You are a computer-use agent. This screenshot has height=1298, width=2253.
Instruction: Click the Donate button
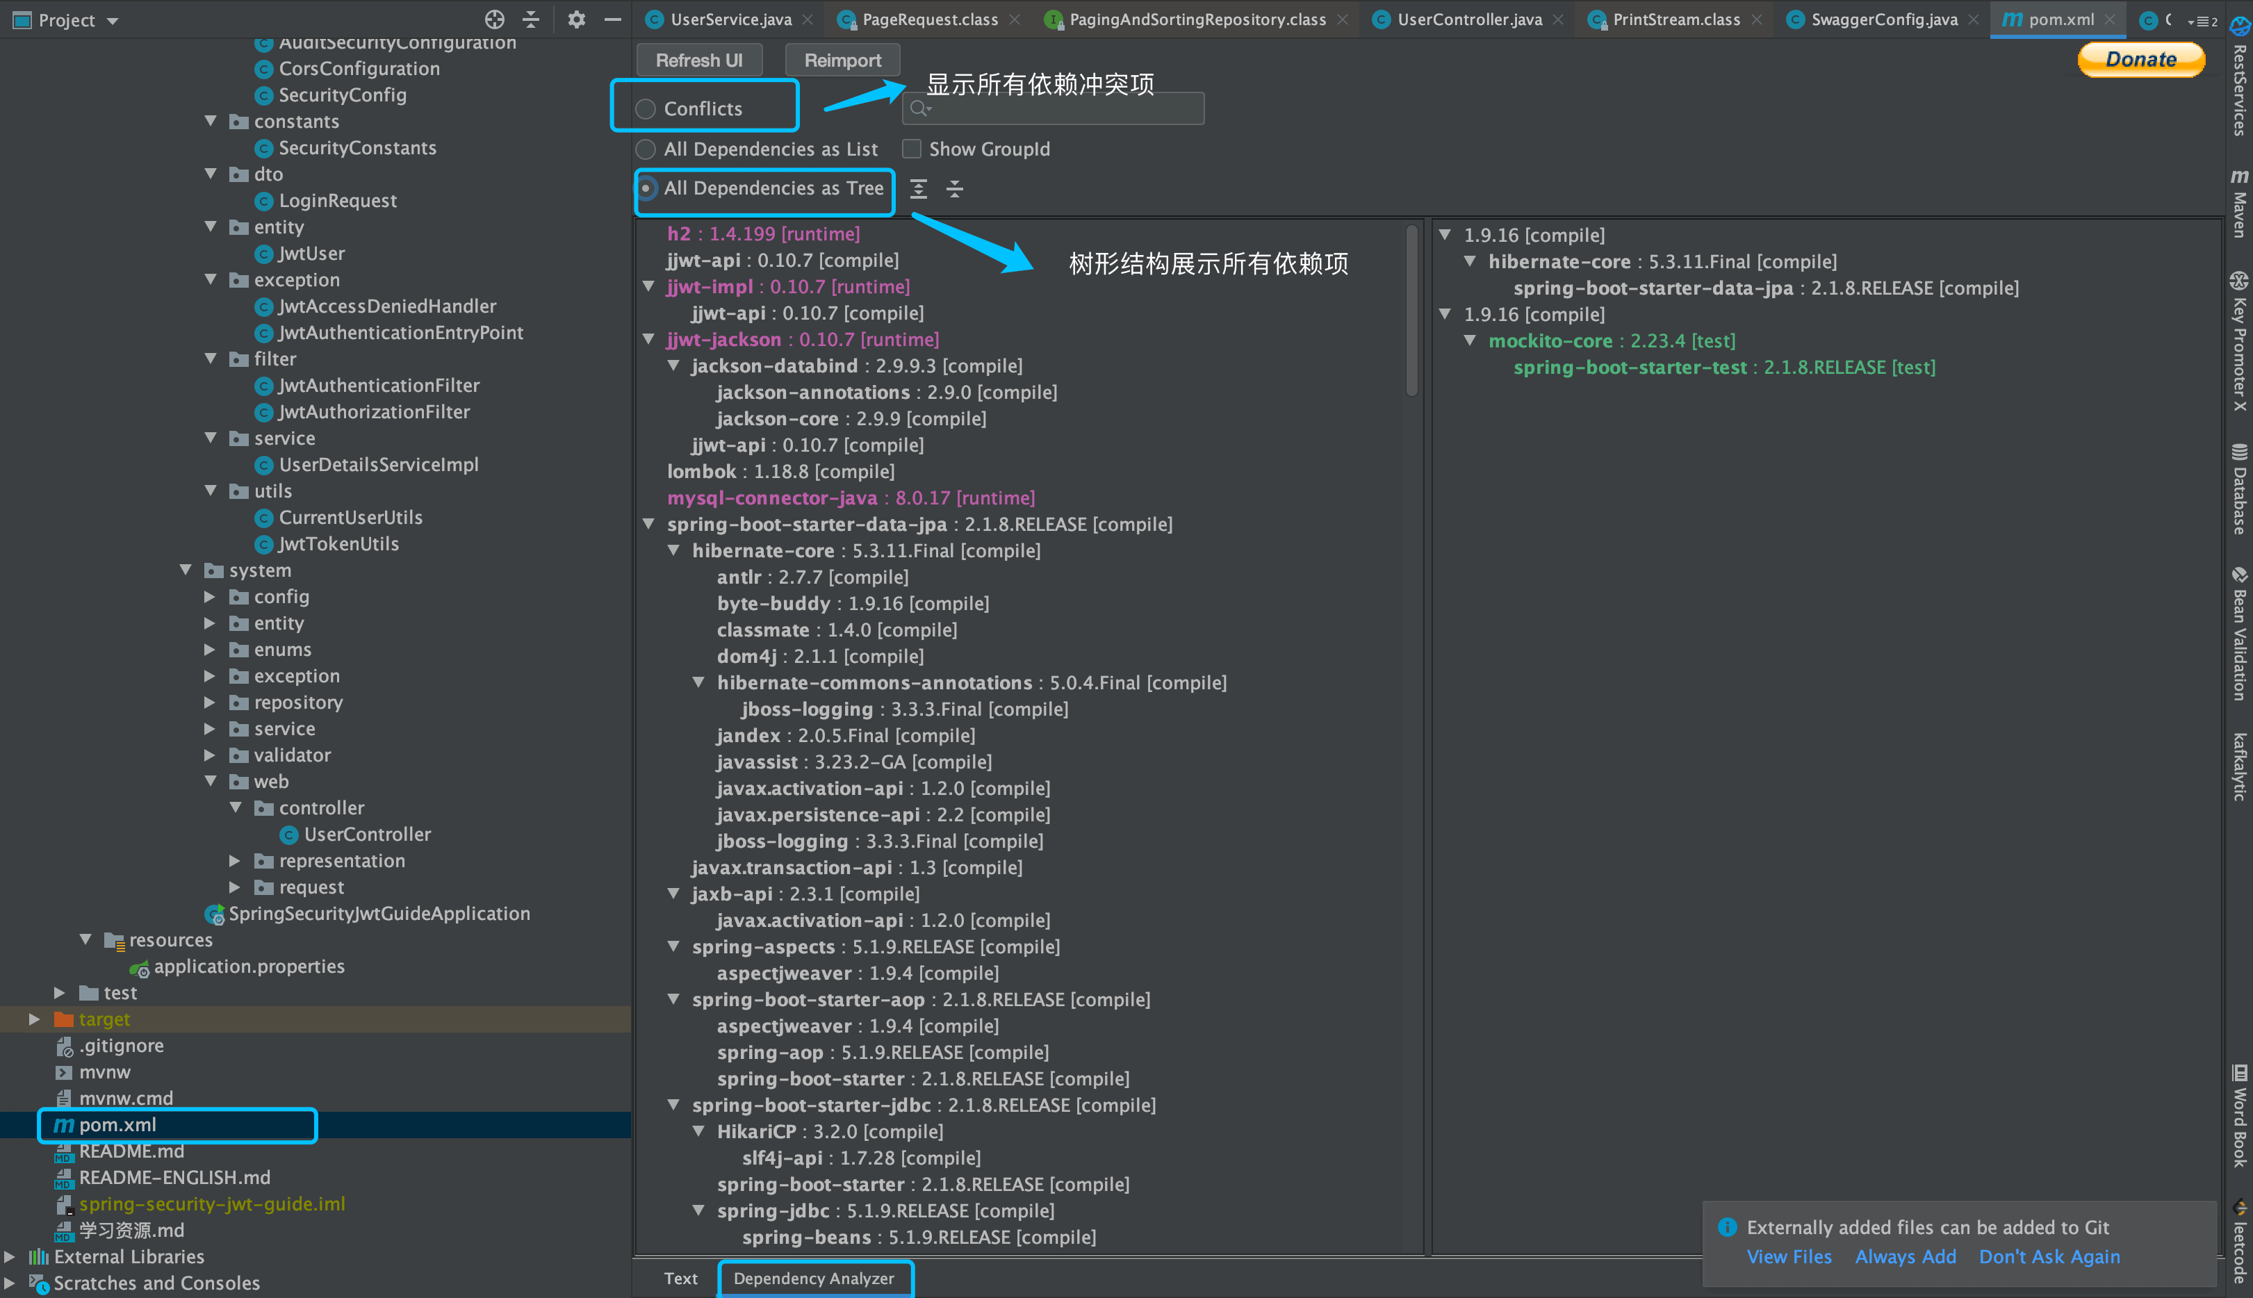pyautogui.click(x=2142, y=60)
